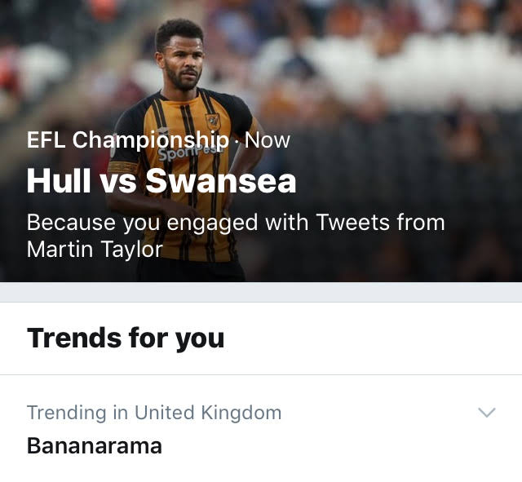Image resolution: width=522 pixels, height=482 pixels.
Task: Click the gray divider below the hero card
Action: click(261, 292)
